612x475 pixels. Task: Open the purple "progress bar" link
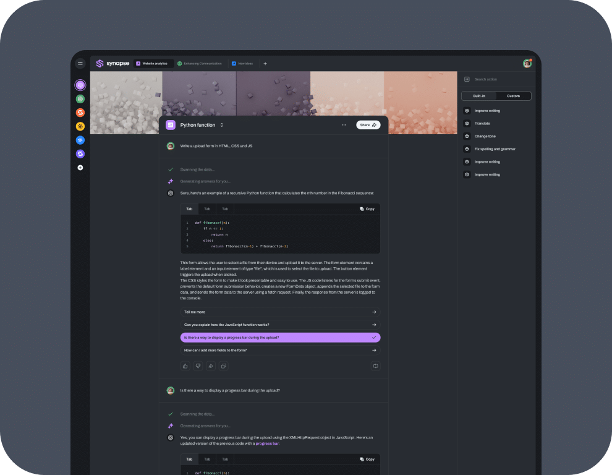pos(267,443)
